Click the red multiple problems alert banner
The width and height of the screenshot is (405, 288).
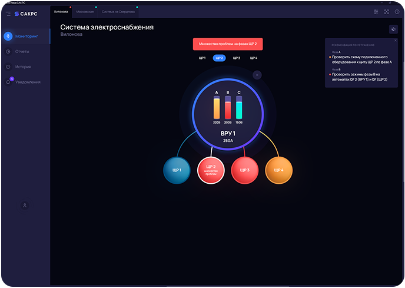tap(227, 44)
